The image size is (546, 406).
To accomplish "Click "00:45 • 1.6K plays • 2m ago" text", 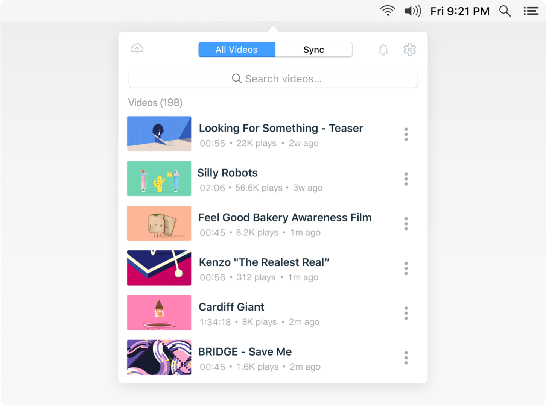I will coord(260,367).
